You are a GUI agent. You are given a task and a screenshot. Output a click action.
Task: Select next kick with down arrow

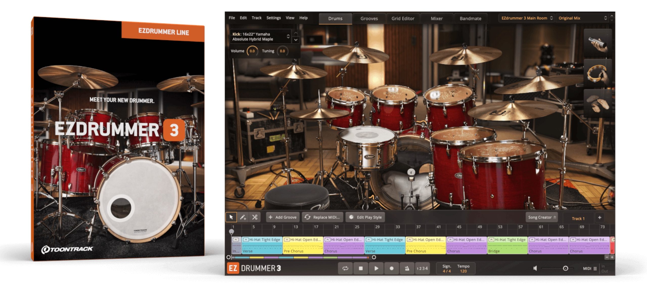click(x=296, y=40)
